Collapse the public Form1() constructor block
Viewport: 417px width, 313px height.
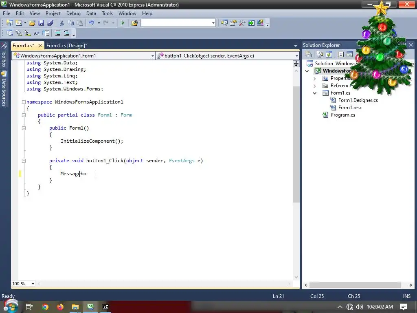tap(24, 128)
